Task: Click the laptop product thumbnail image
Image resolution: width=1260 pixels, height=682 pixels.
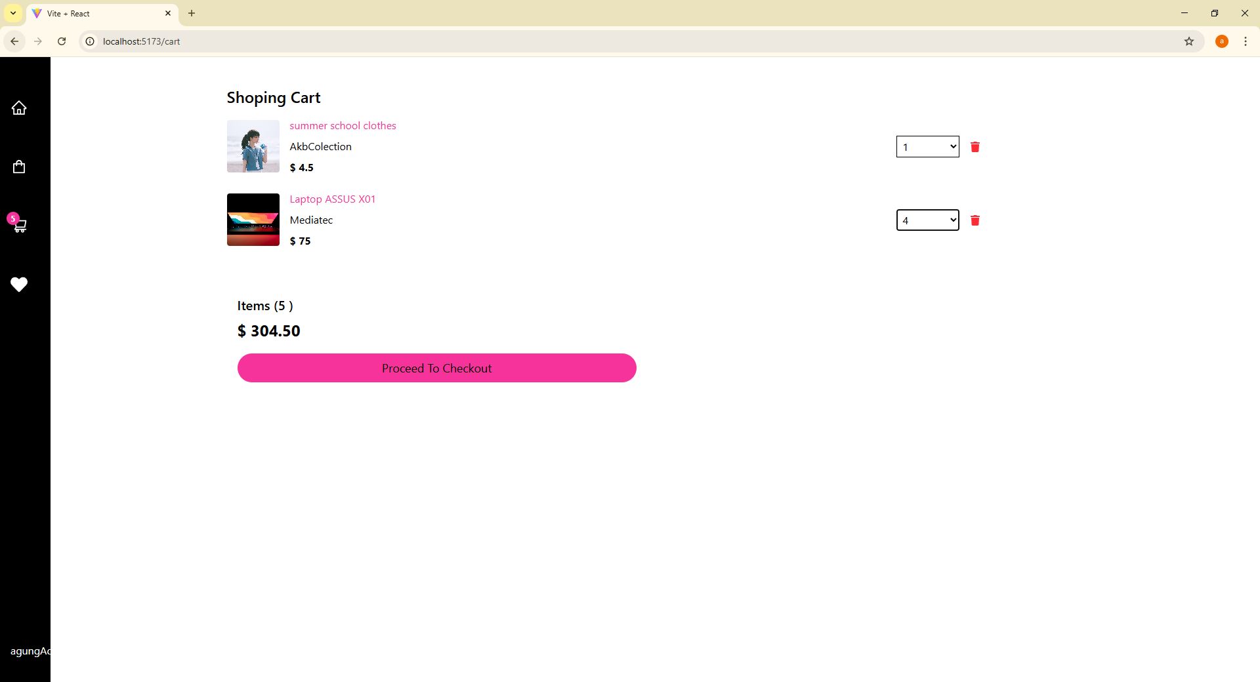Action: point(253,220)
